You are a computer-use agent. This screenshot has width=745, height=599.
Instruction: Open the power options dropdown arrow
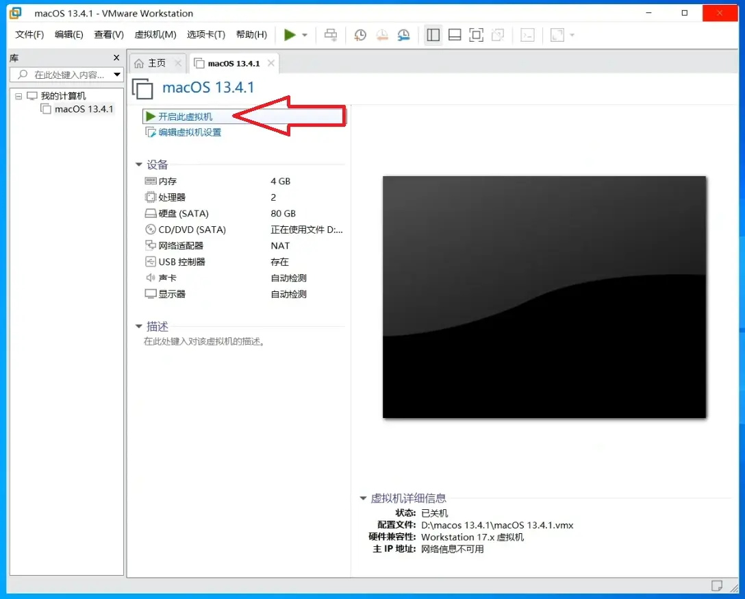tap(305, 35)
